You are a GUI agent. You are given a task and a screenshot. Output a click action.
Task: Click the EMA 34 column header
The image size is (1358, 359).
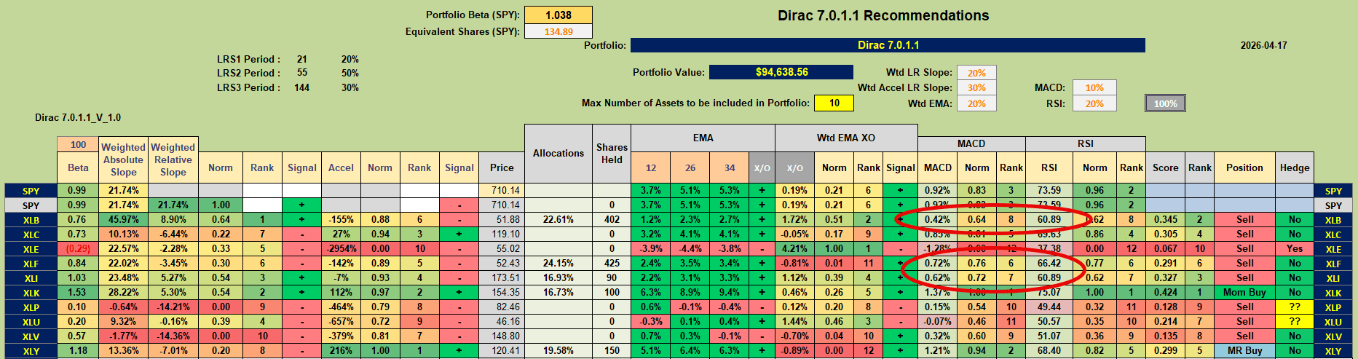[730, 167]
